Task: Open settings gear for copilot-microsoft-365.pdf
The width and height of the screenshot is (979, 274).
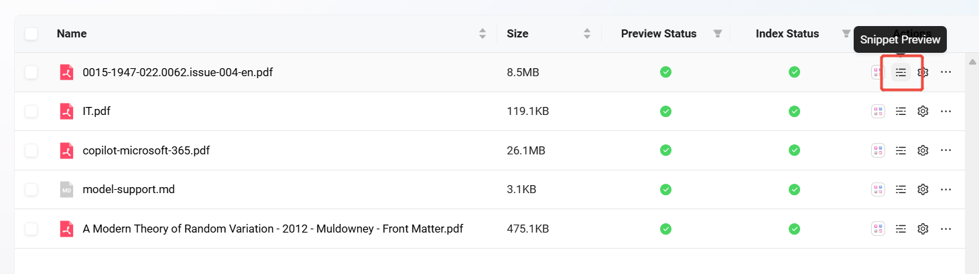Action: 923,150
